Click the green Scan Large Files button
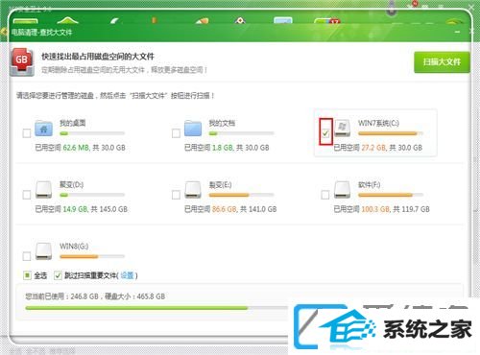Image resolution: width=480 pixels, height=355 pixels. [442, 62]
